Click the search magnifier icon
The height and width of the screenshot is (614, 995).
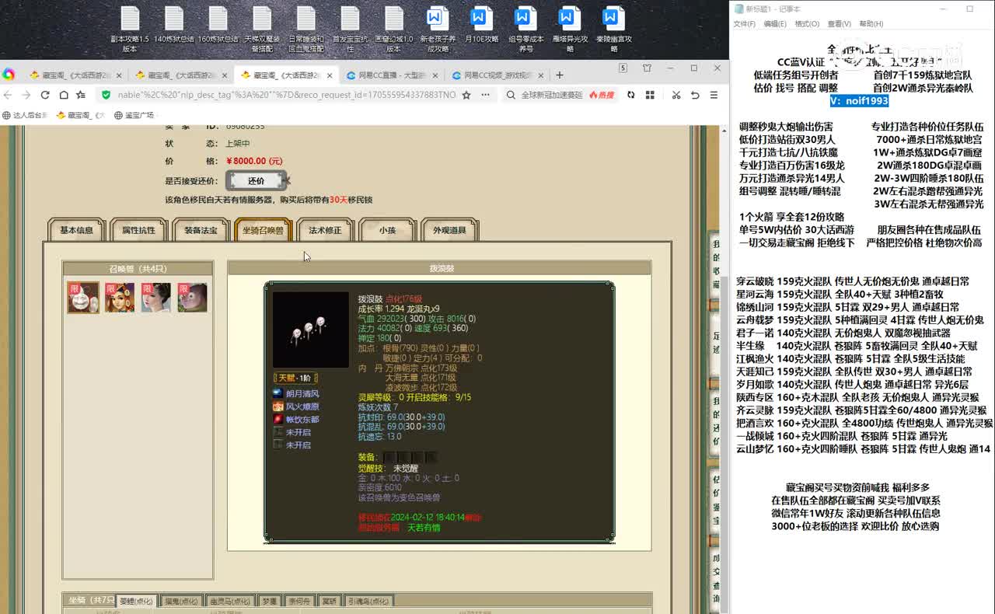coord(511,95)
